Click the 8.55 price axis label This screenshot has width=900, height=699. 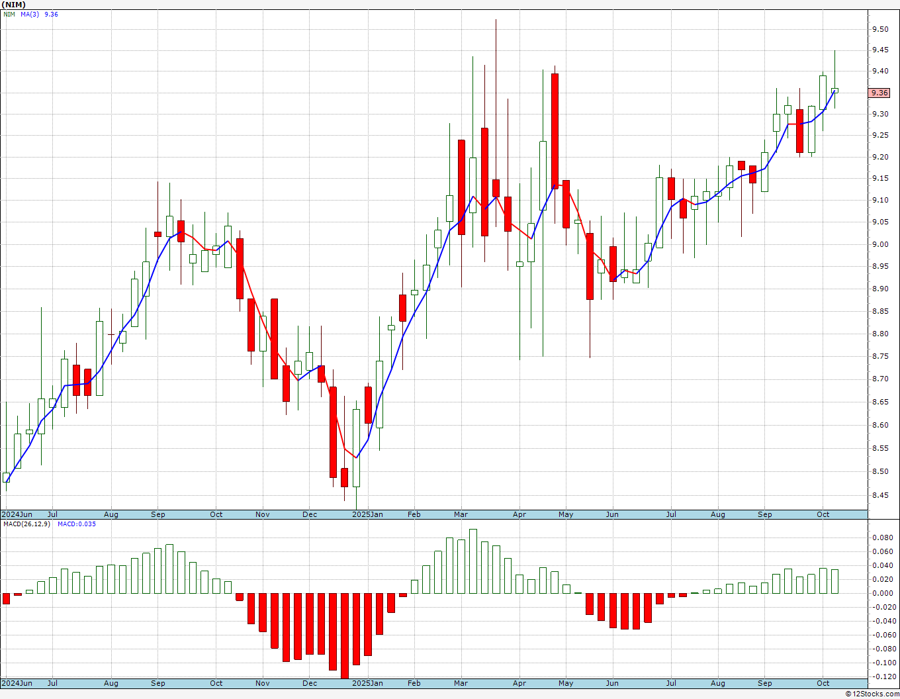(880, 449)
